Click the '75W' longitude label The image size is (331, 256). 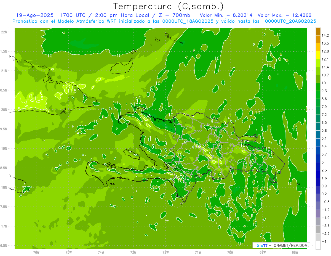coord(69,252)
